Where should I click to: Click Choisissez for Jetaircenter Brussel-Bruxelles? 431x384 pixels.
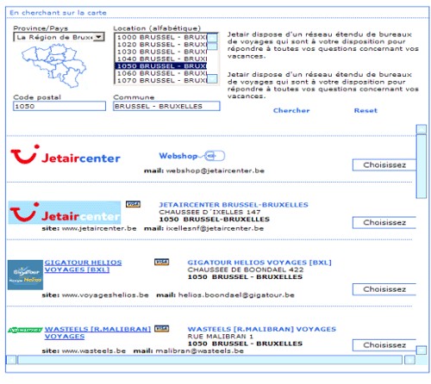(384, 223)
